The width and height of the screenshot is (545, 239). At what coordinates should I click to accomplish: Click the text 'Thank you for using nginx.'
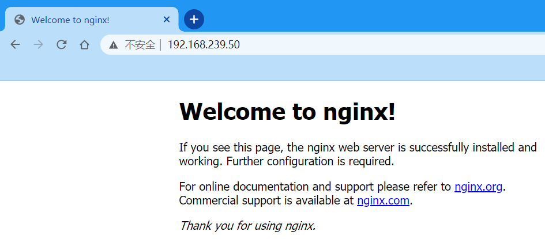click(247, 226)
